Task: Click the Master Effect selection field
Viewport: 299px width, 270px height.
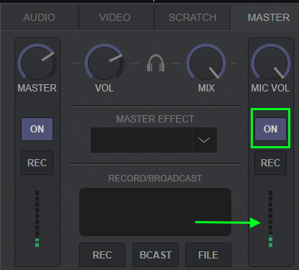Action: tap(141, 140)
